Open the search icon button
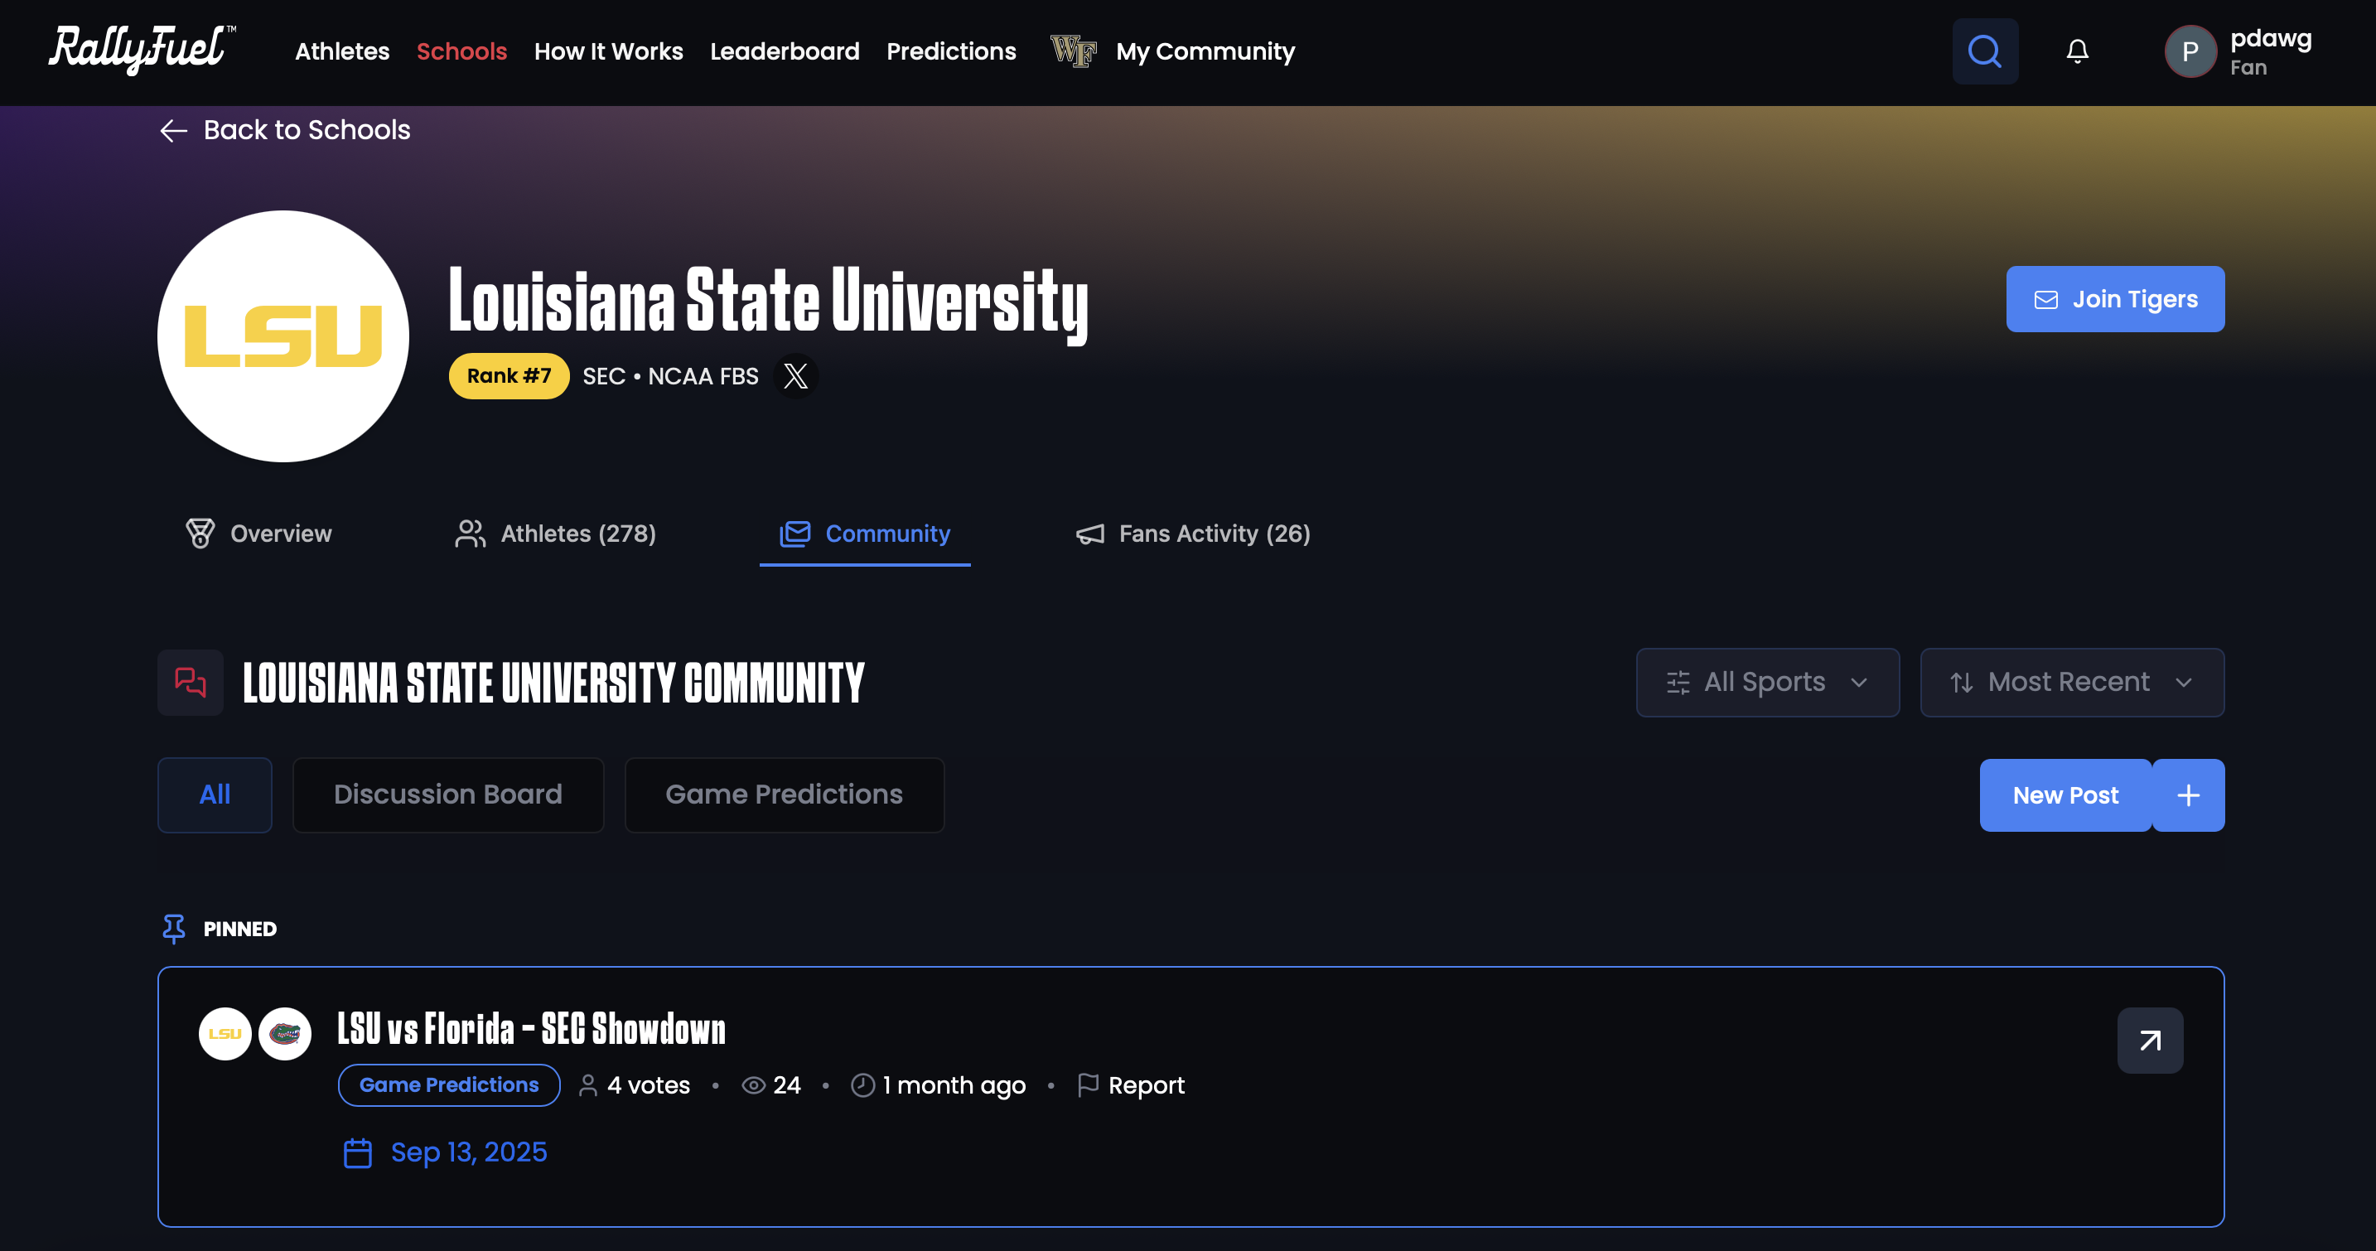 (x=1985, y=51)
